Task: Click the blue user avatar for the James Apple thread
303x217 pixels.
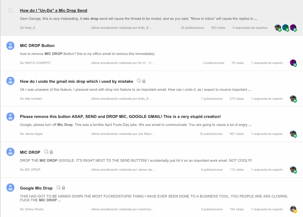Action: (x=11, y=117)
